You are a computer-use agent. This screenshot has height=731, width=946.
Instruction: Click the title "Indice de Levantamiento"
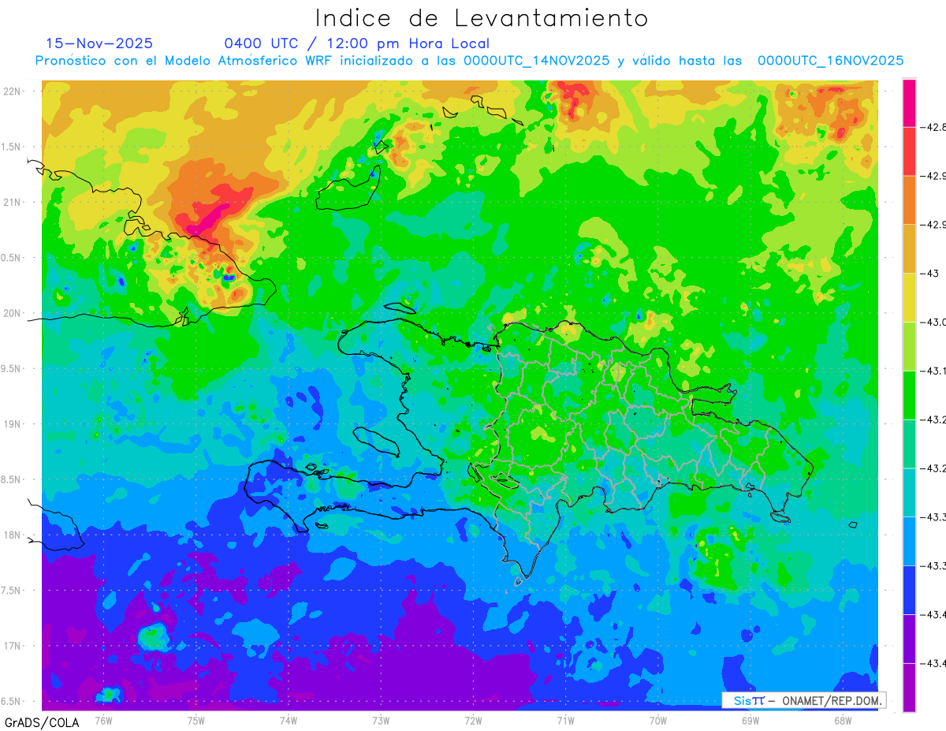(x=482, y=18)
